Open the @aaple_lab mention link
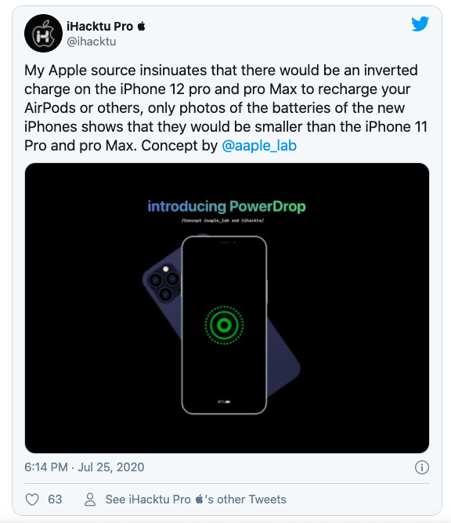 (259, 146)
